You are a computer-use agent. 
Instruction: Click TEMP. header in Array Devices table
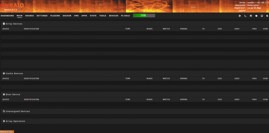(128, 29)
